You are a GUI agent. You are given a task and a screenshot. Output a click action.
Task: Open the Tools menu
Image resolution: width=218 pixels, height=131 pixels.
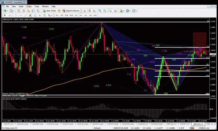[x=37, y=6]
